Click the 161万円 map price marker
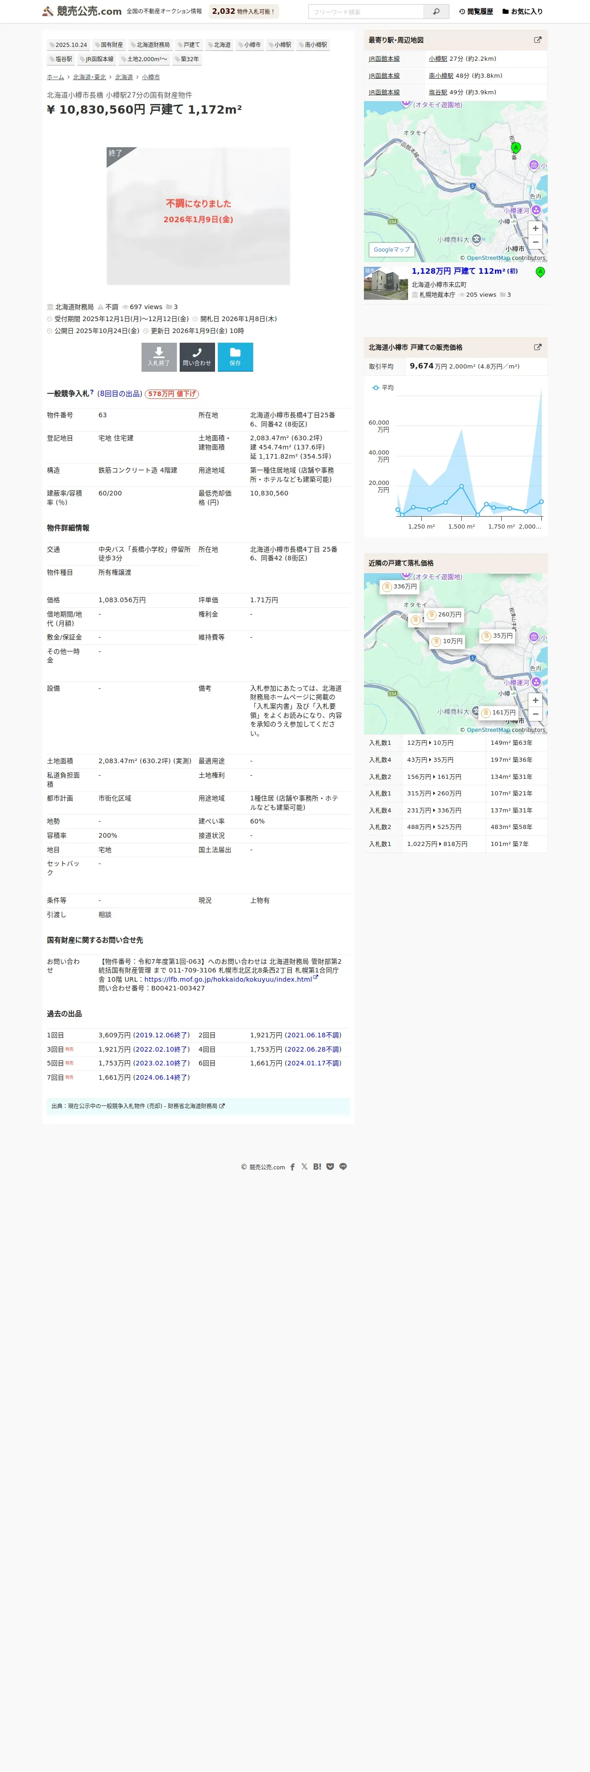Image resolution: width=590 pixels, height=1772 pixels. [x=499, y=713]
